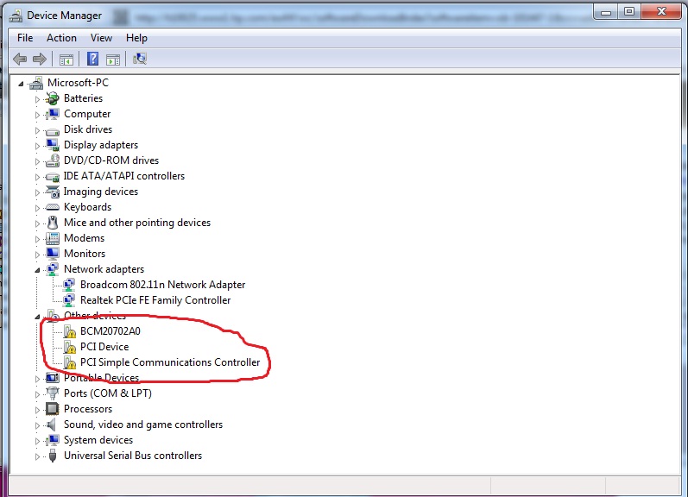The height and width of the screenshot is (497, 688).
Task: Expand the Display adapters category
Action: click(x=37, y=146)
